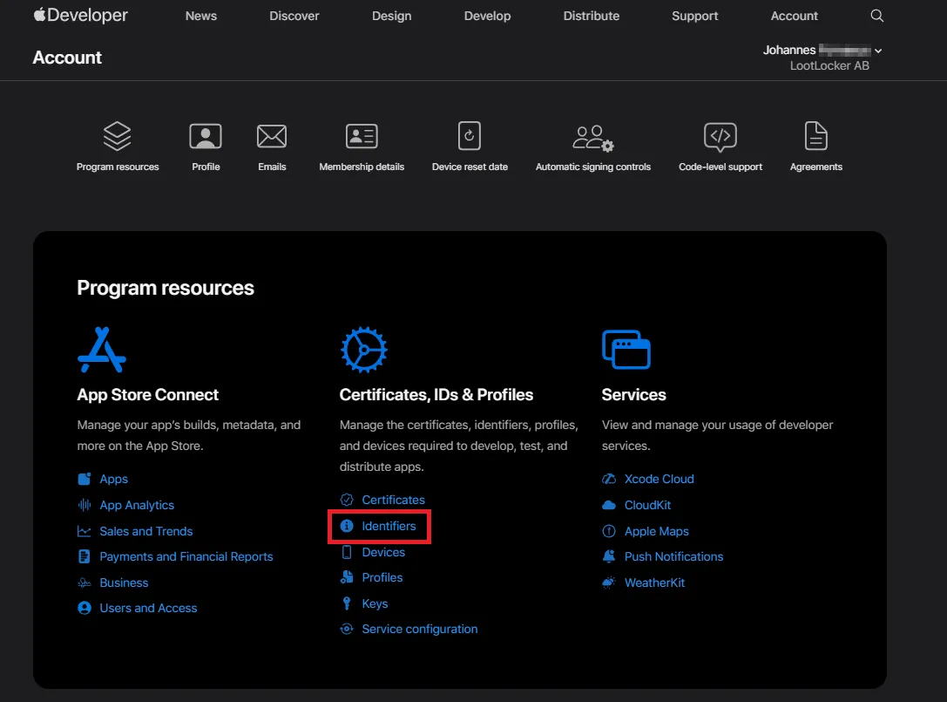Click the Users and Access avatar icon
Screen dimensions: 947x702
(85, 609)
